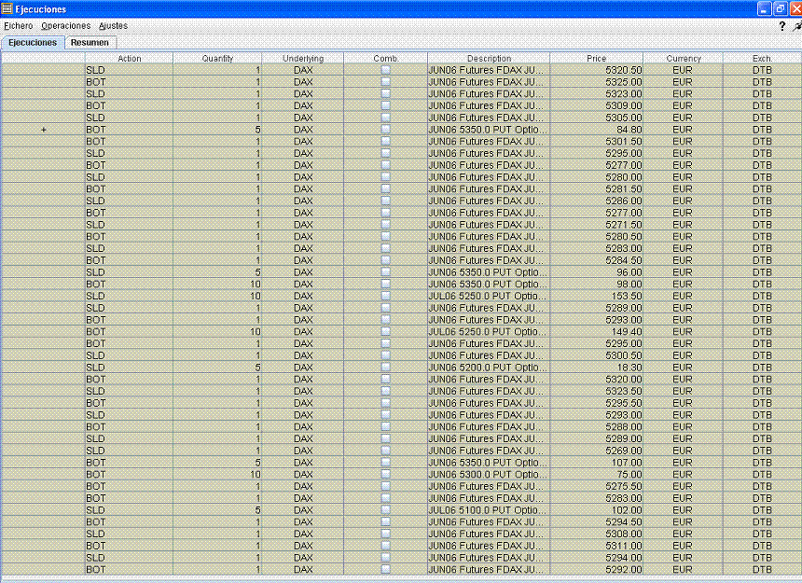Restore down the Ejecuciones window
802x583 pixels.
pyautogui.click(x=780, y=8)
